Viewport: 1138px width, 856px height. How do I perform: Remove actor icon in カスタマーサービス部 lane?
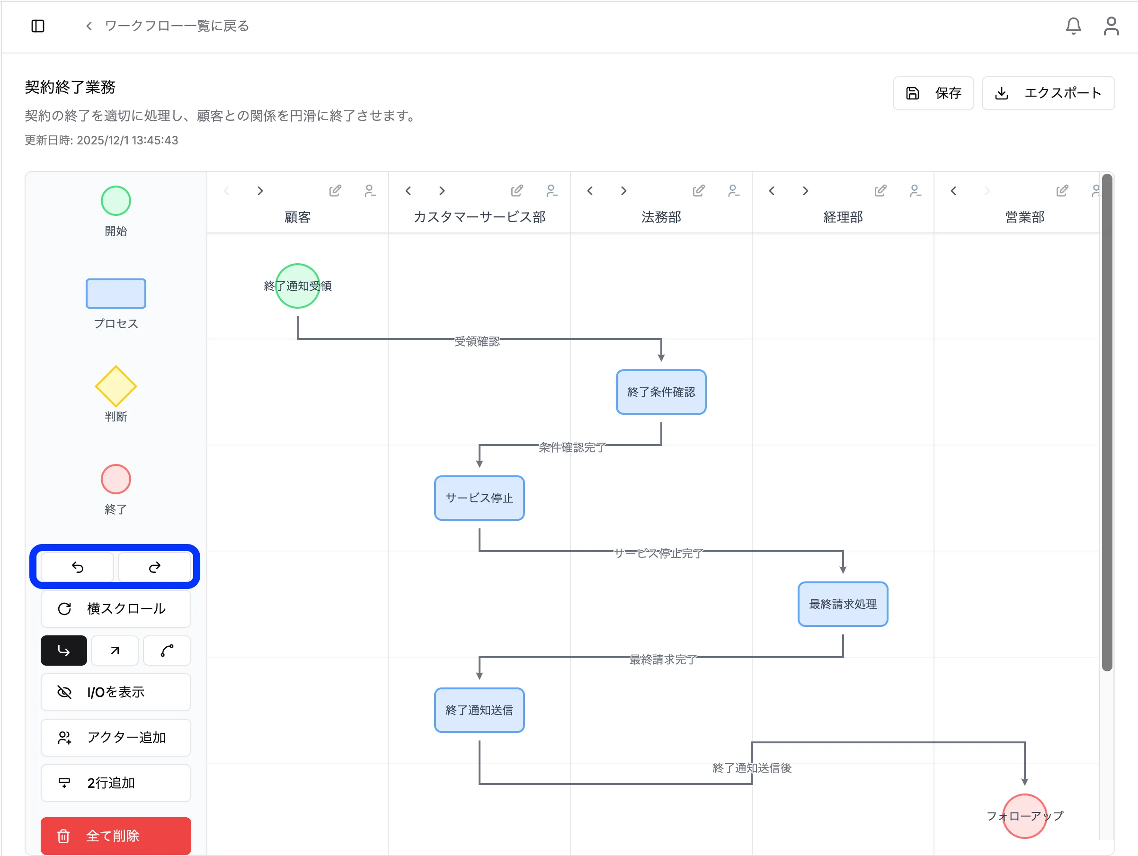(551, 191)
